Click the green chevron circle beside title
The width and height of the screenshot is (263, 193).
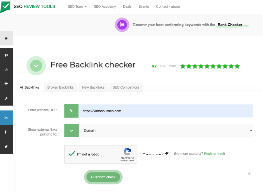pyautogui.click(x=36, y=66)
